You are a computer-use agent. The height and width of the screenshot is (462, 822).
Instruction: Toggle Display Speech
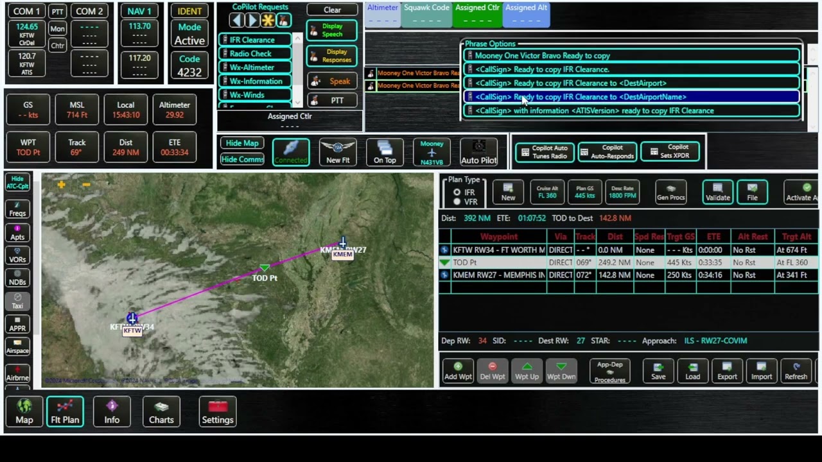click(x=332, y=30)
